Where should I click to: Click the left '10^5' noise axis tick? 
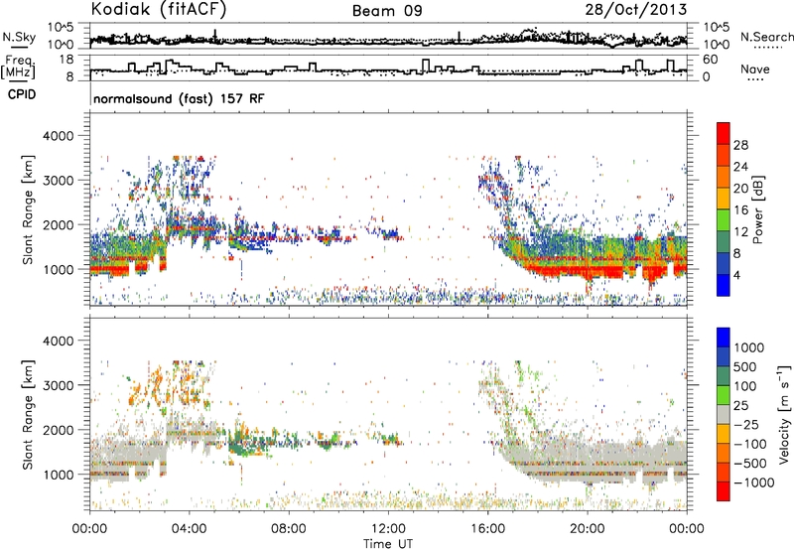click(x=61, y=27)
